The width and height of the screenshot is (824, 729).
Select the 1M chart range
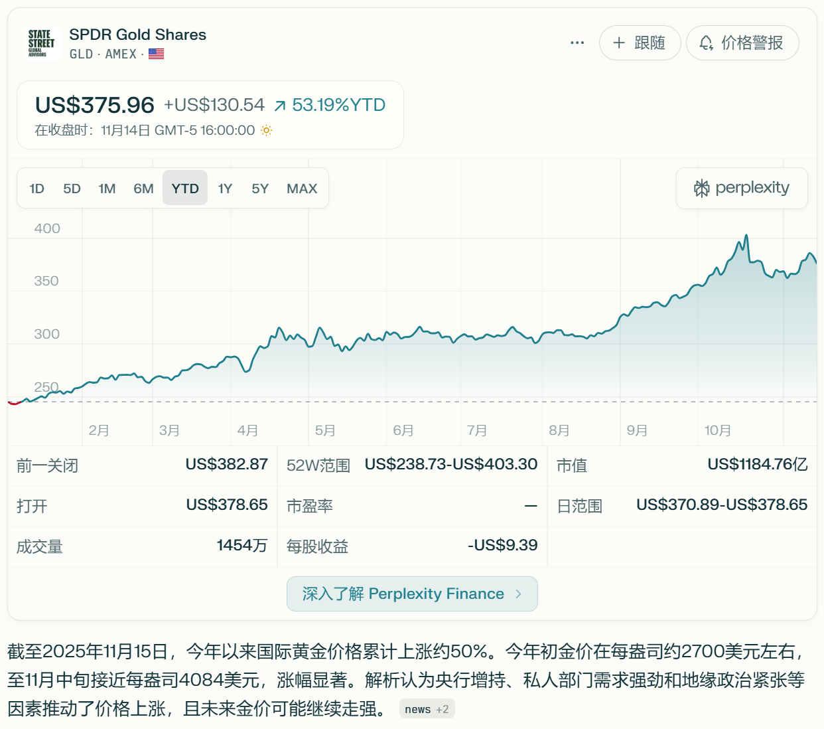pos(107,189)
